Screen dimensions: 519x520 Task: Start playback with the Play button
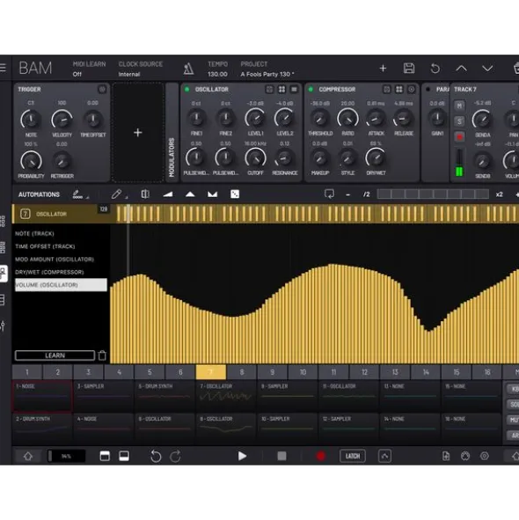coord(243,456)
